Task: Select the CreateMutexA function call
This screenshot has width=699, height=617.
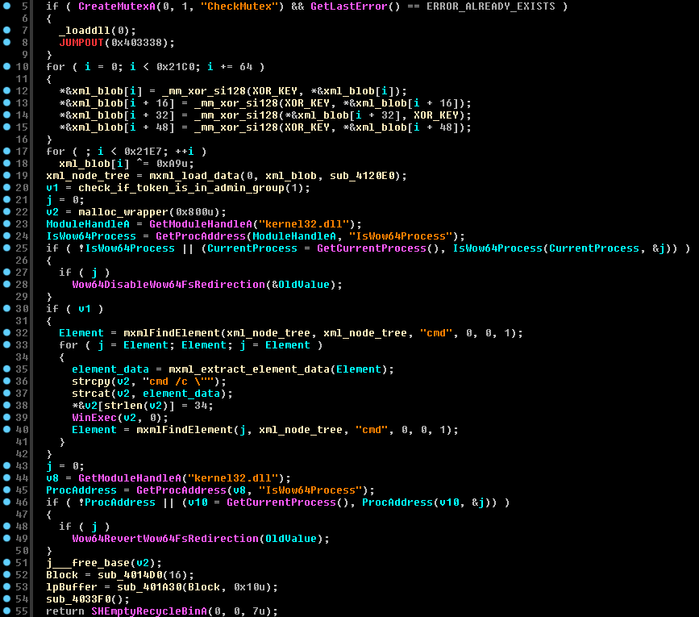Action: pos(117,6)
